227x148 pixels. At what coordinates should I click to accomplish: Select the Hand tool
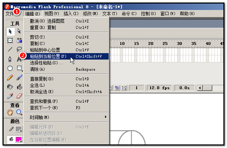click(10, 112)
